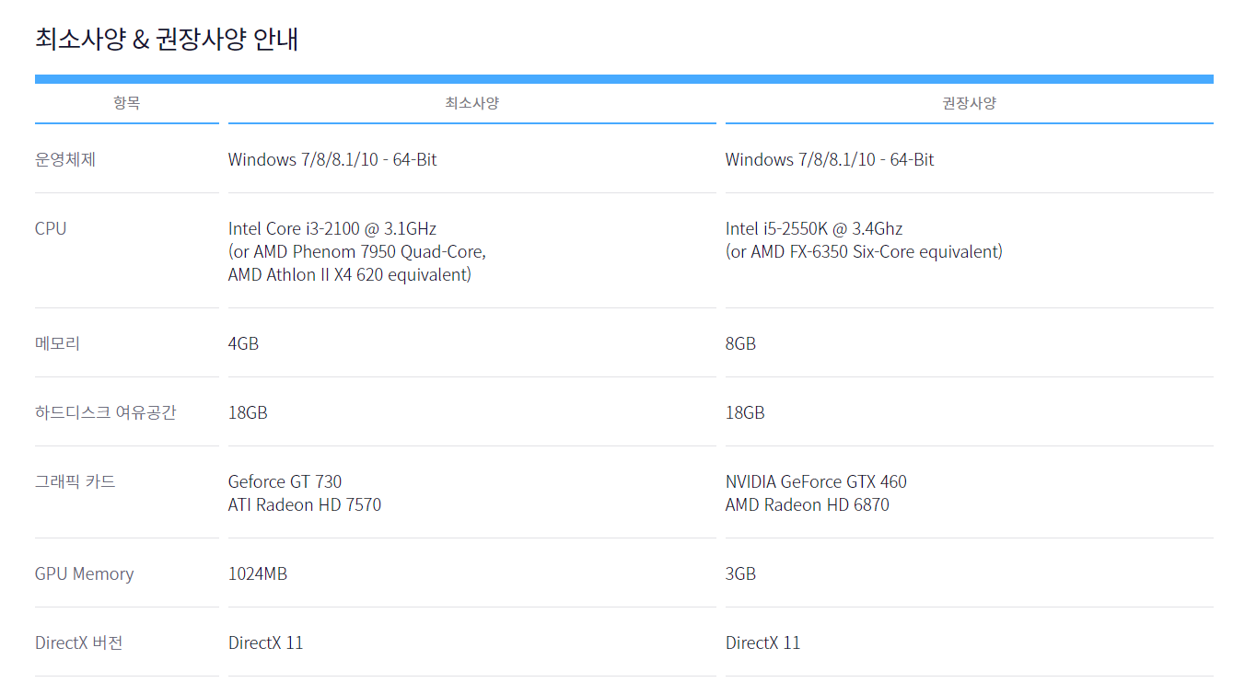The width and height of the screenshot is (1233, 694).
Task: Click DirectX 11 under 권장사양
Action: [762, 642]
